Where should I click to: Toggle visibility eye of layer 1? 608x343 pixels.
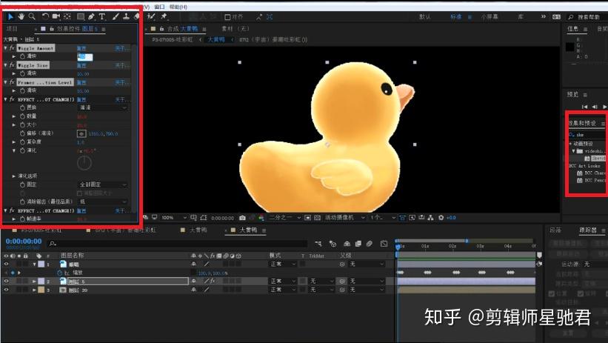click(x=6, y=264)
